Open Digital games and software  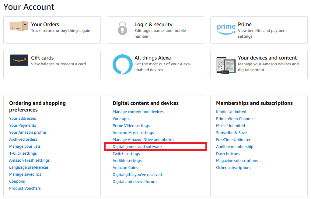(137, 147)
